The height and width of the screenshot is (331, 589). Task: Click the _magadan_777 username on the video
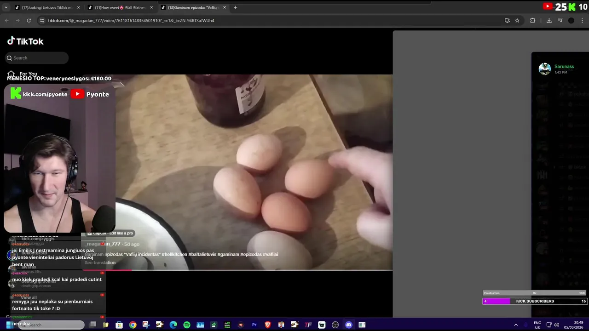[x=103, y=244]
